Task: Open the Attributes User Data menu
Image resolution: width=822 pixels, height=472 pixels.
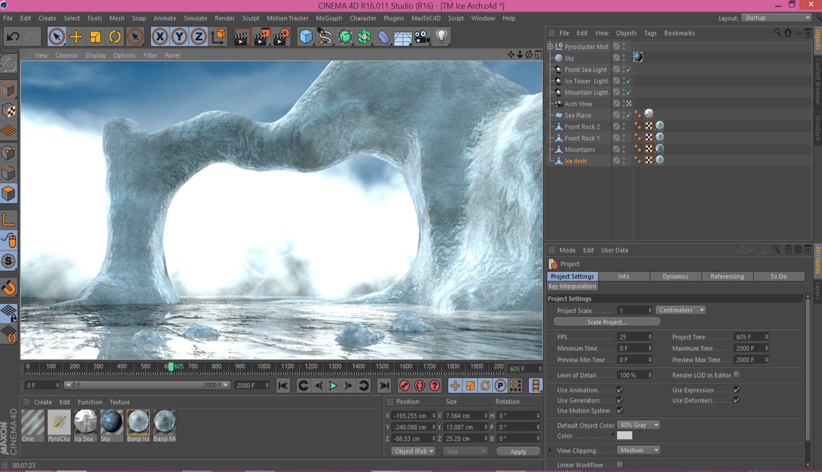Action: [615, 250]
